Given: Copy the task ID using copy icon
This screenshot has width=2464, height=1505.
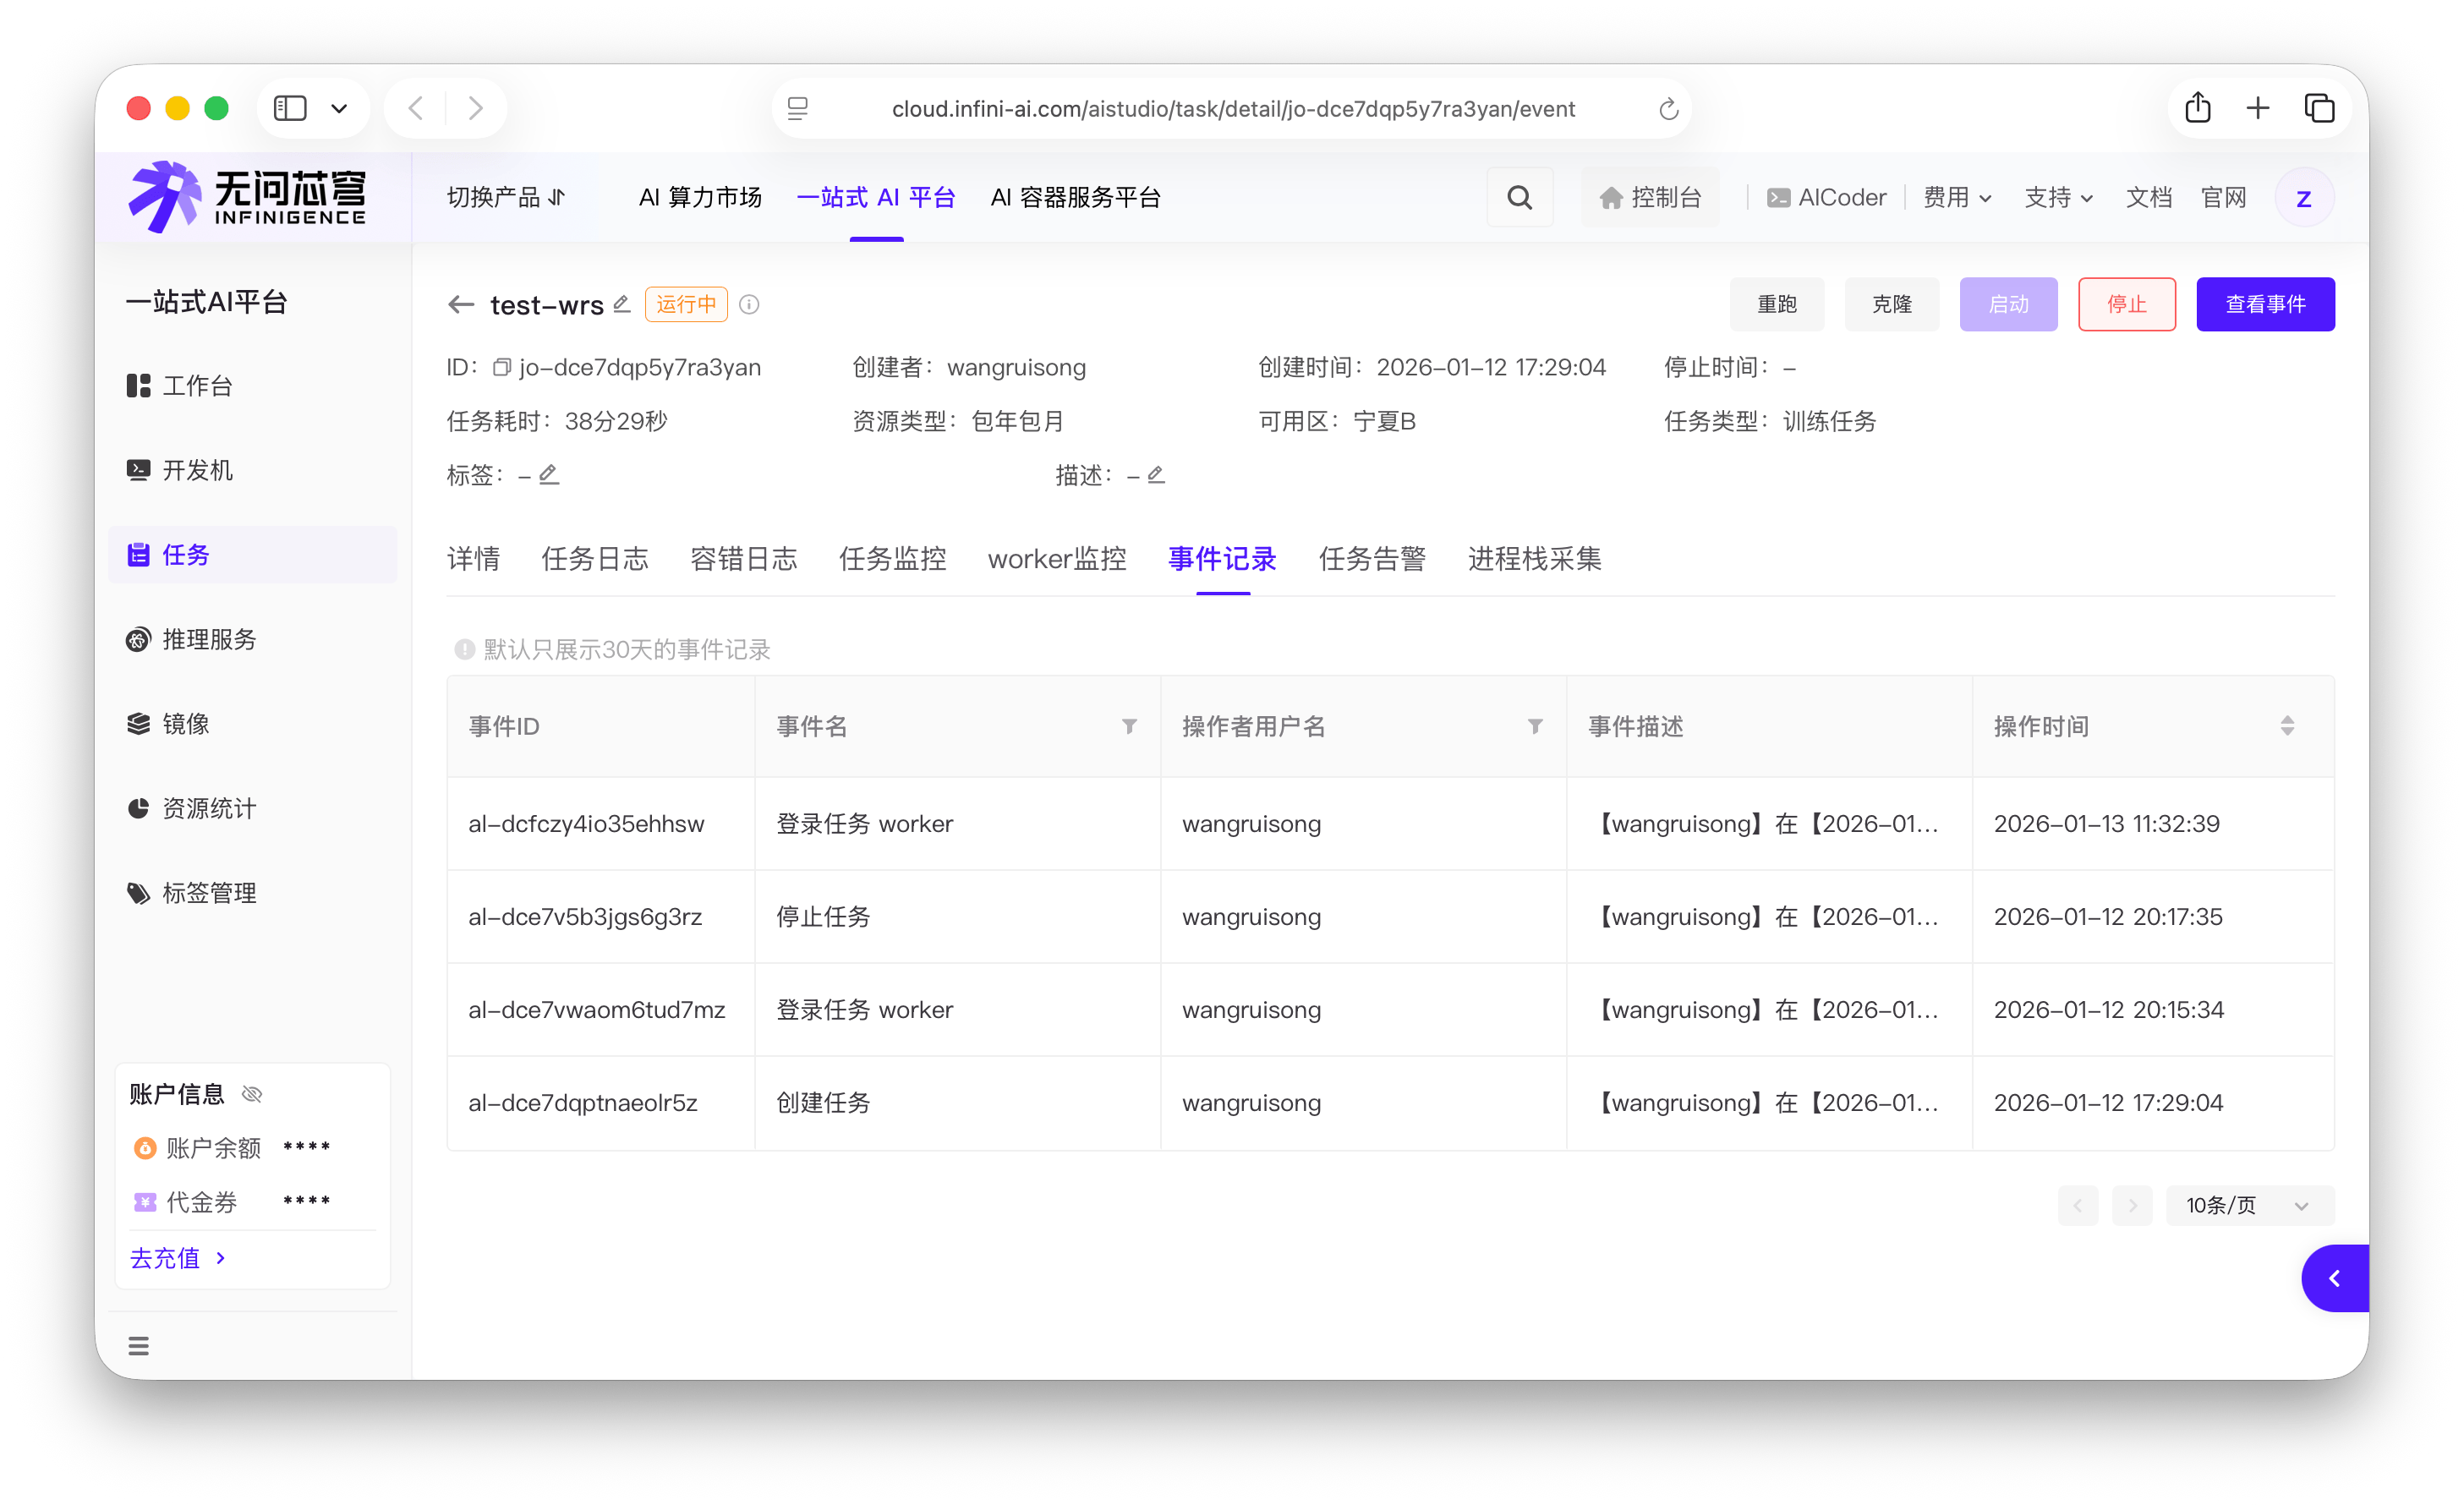Looking at the screenshot, I should coord(502,367).
